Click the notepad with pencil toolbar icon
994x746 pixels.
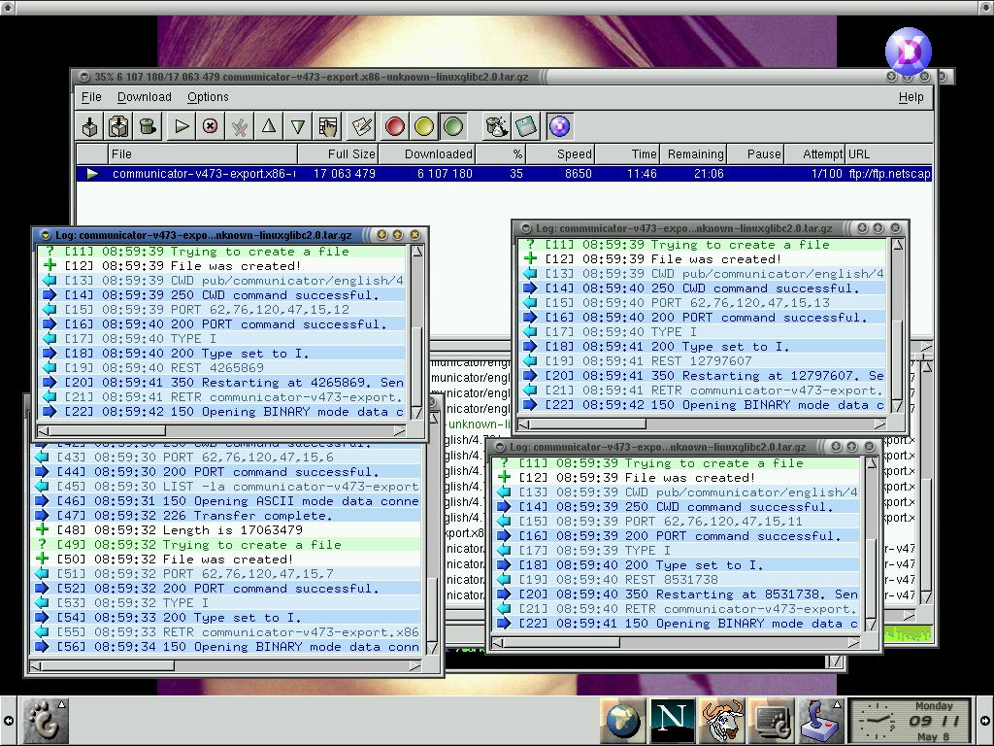362,126
